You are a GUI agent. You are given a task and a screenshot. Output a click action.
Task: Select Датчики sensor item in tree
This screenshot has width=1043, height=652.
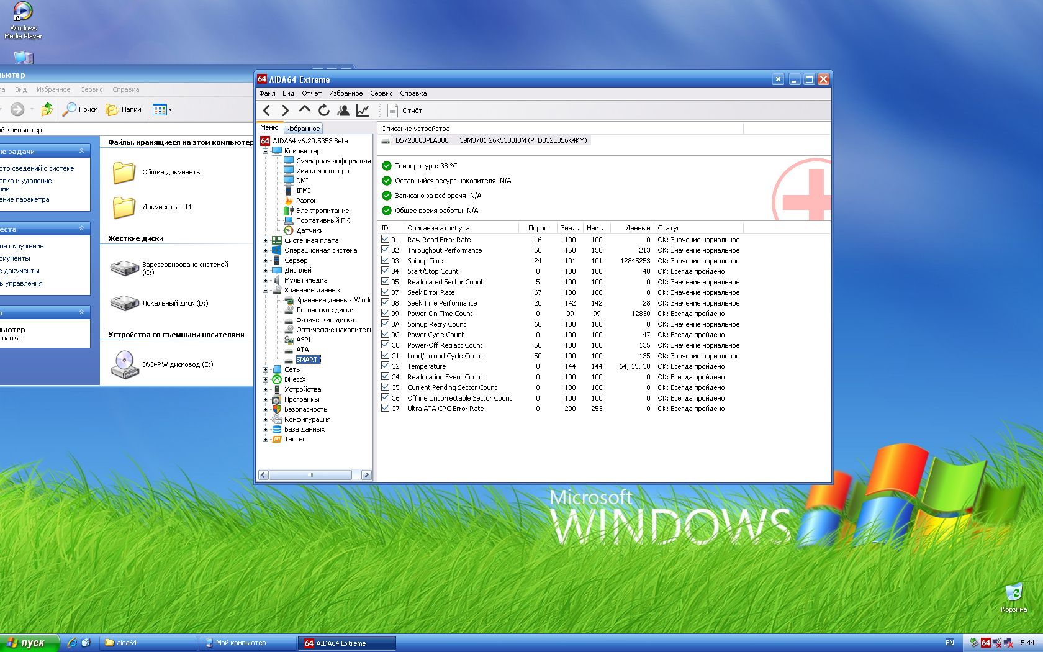coord(310,230)
